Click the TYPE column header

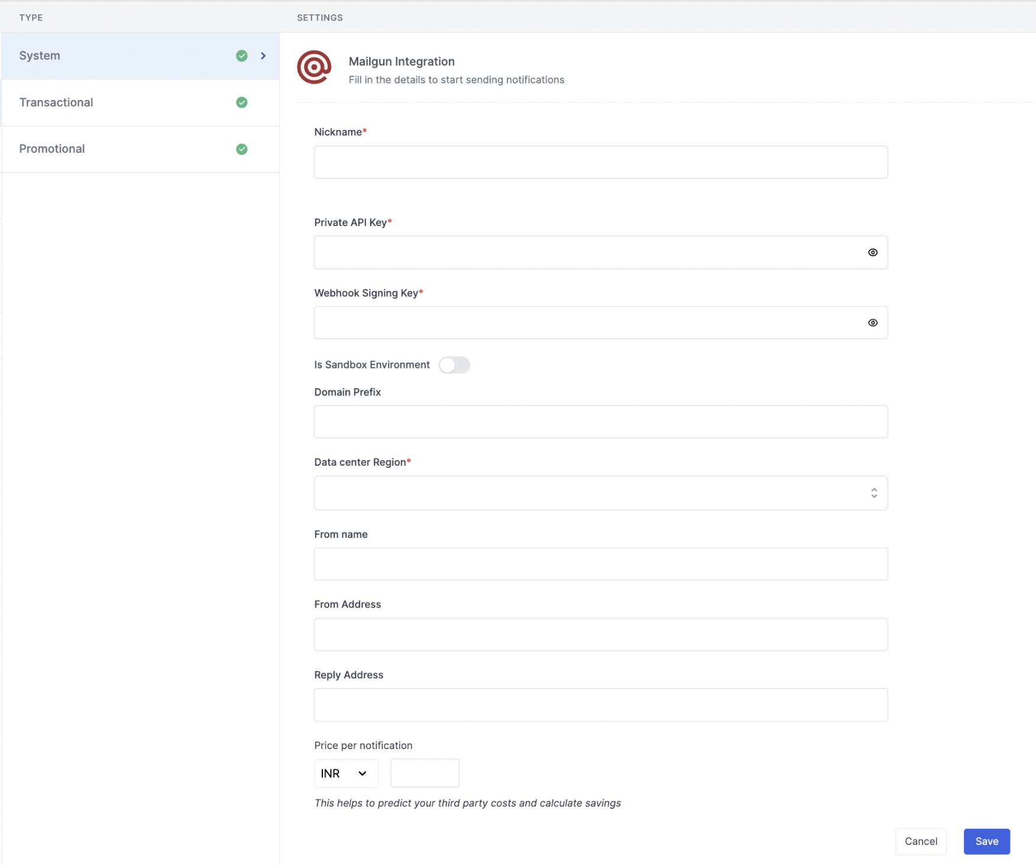[31, 18]
